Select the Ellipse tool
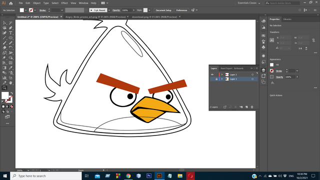Viewport: 320px width, 180px height. pos(10,38)
